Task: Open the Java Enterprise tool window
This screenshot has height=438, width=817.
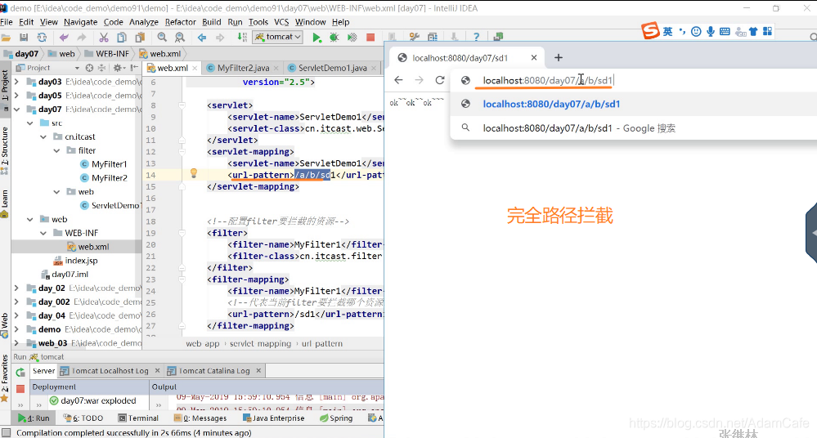Action: tap(274, 418)
